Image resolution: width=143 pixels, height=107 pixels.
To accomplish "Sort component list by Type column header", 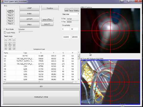I will coord(25,53).
